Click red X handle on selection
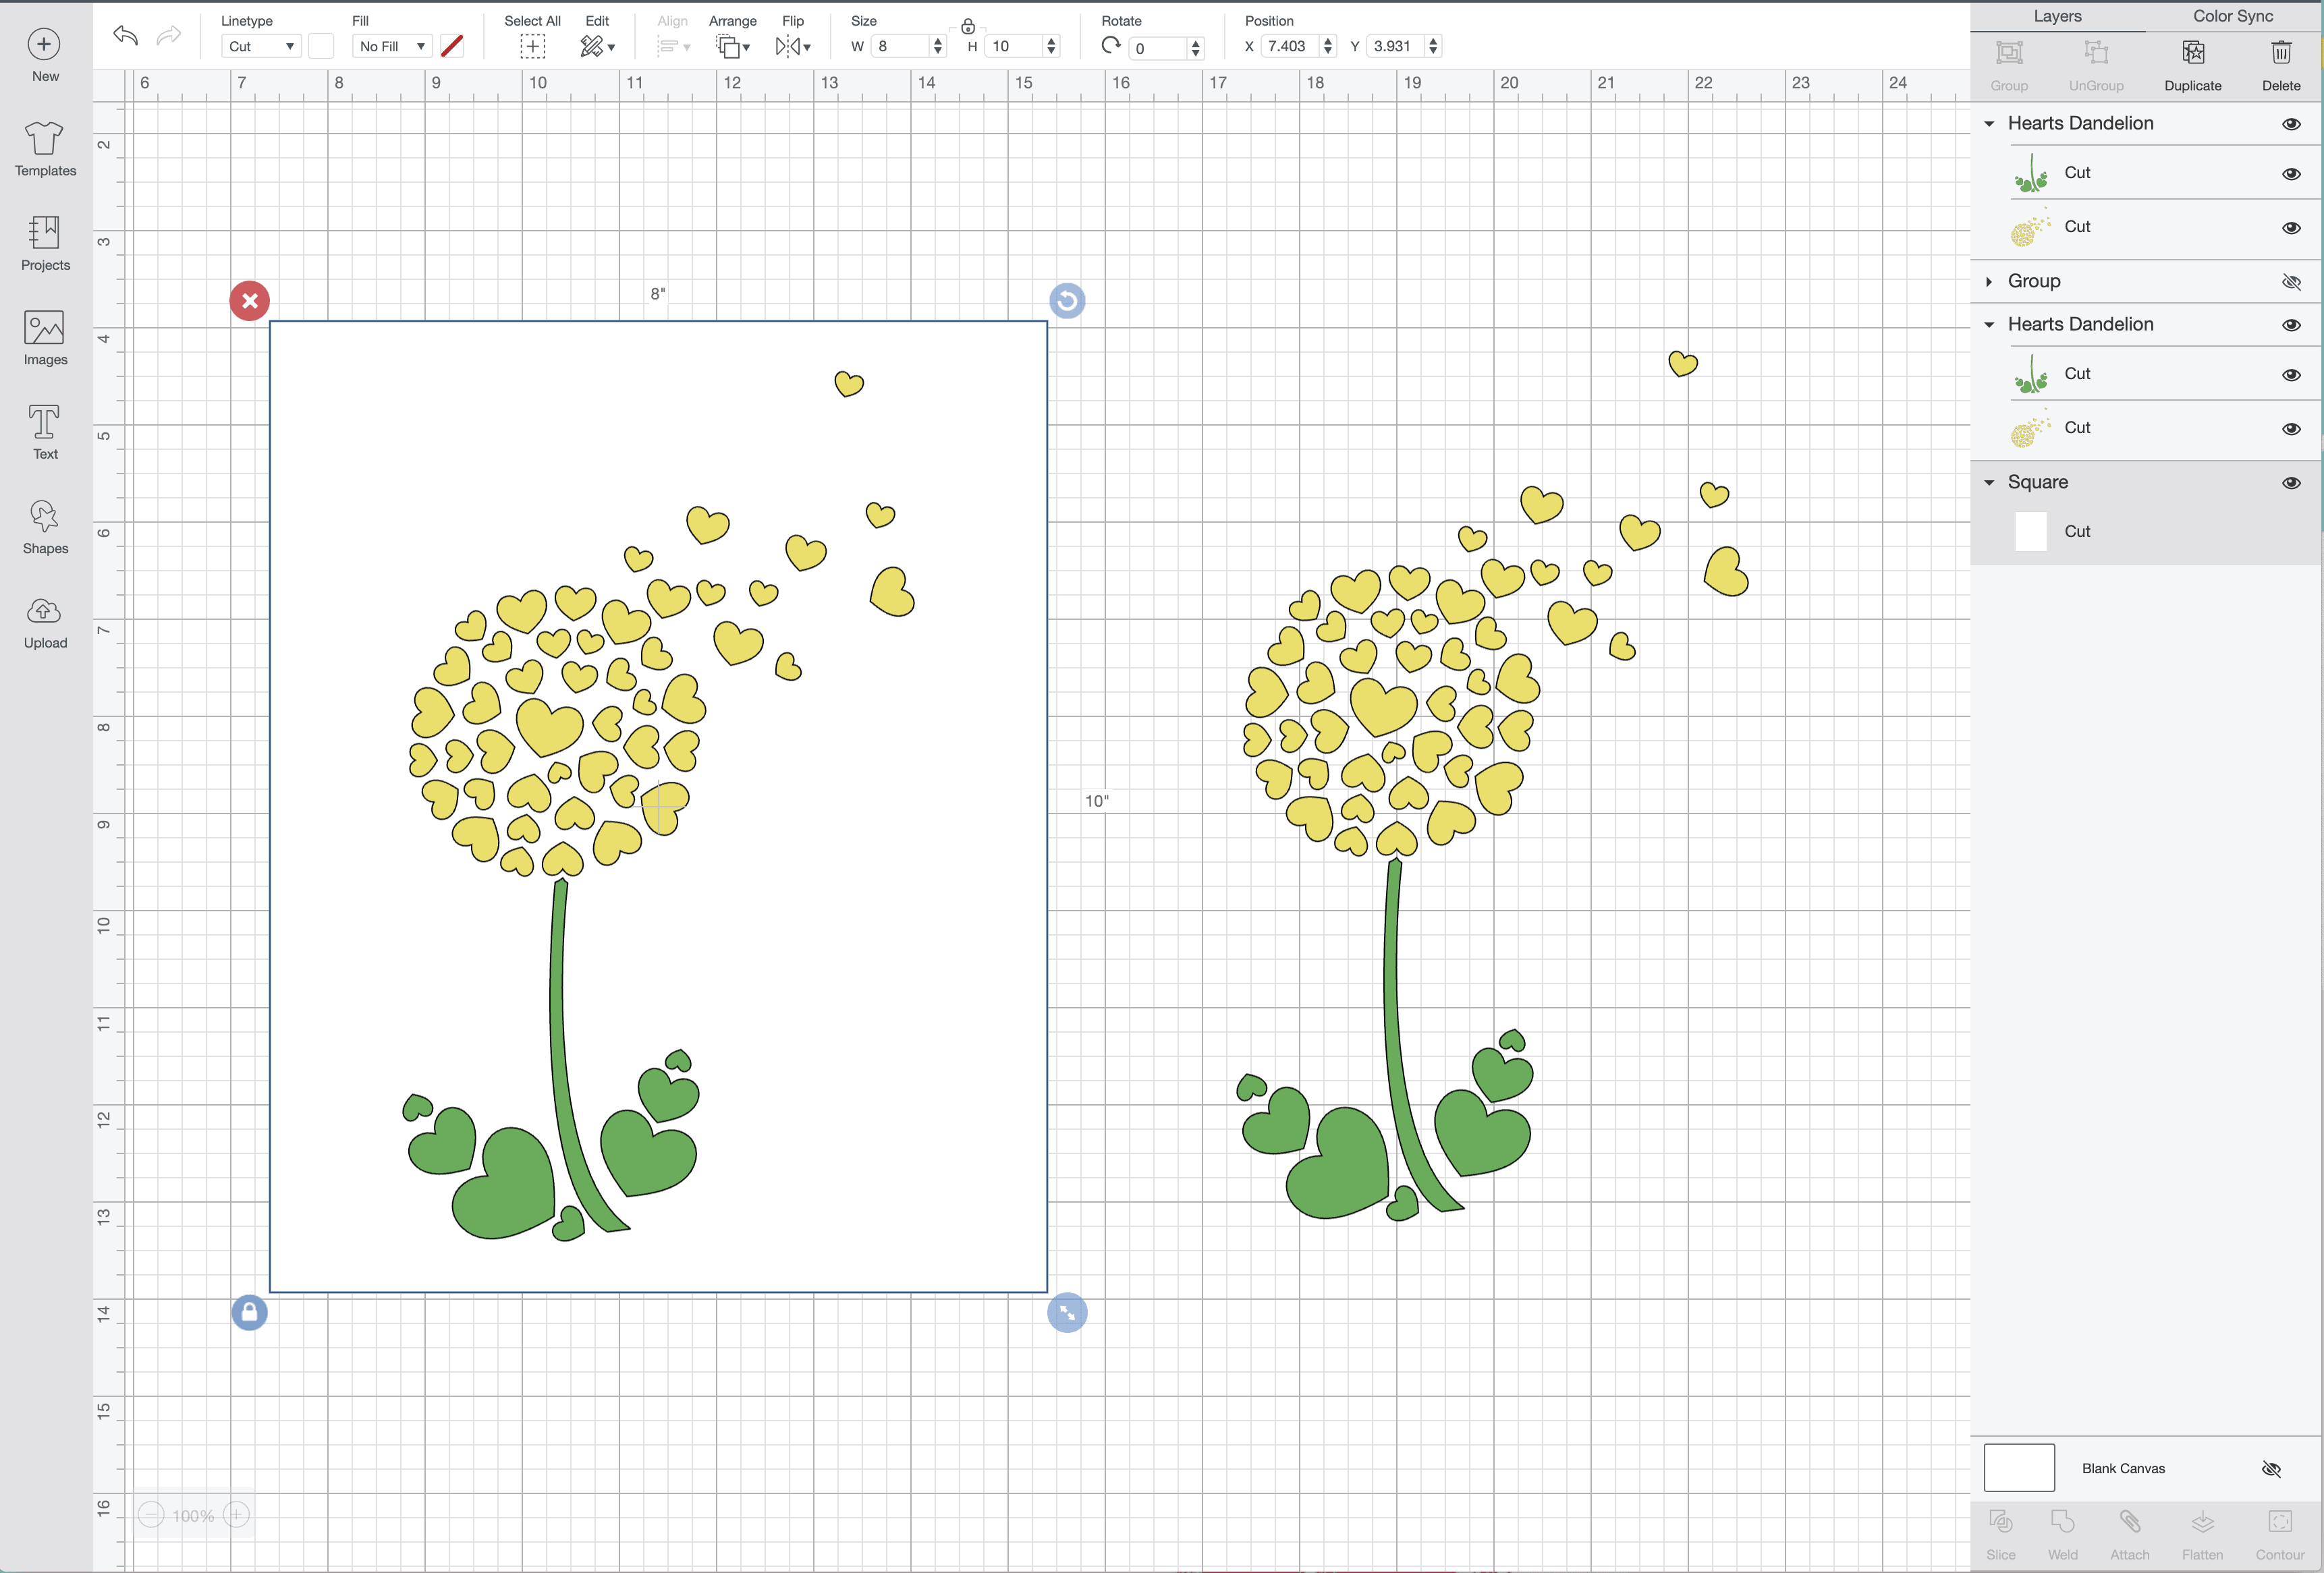This screenshot has height=1573, width=2324. (249, 299)
